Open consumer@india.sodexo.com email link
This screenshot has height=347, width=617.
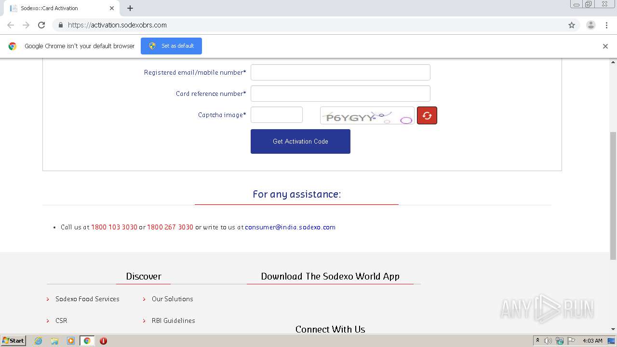290,227
